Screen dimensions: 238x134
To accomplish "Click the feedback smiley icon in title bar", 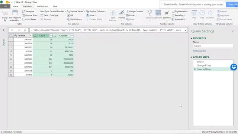I will tap(7, 2).
